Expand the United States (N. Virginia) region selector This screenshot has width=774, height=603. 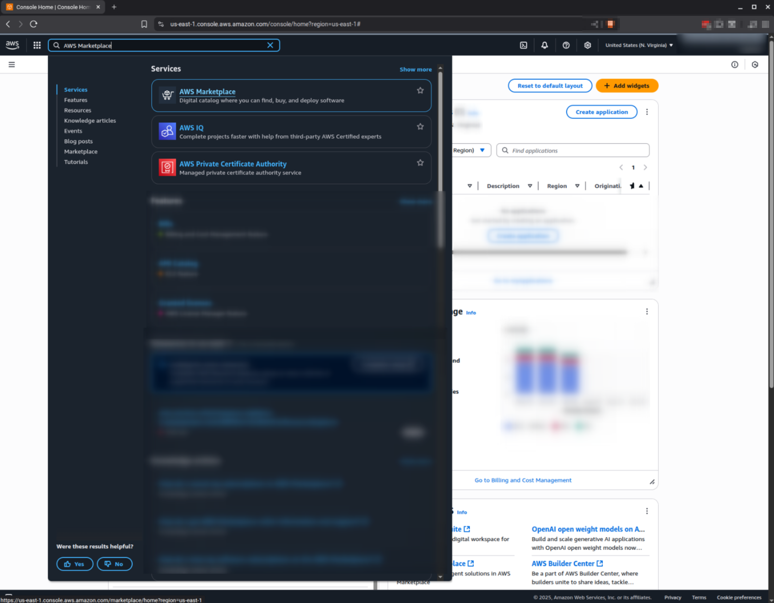(x=639, y=45)
